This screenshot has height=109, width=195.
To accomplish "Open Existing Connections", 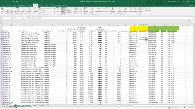I will 29,10.
